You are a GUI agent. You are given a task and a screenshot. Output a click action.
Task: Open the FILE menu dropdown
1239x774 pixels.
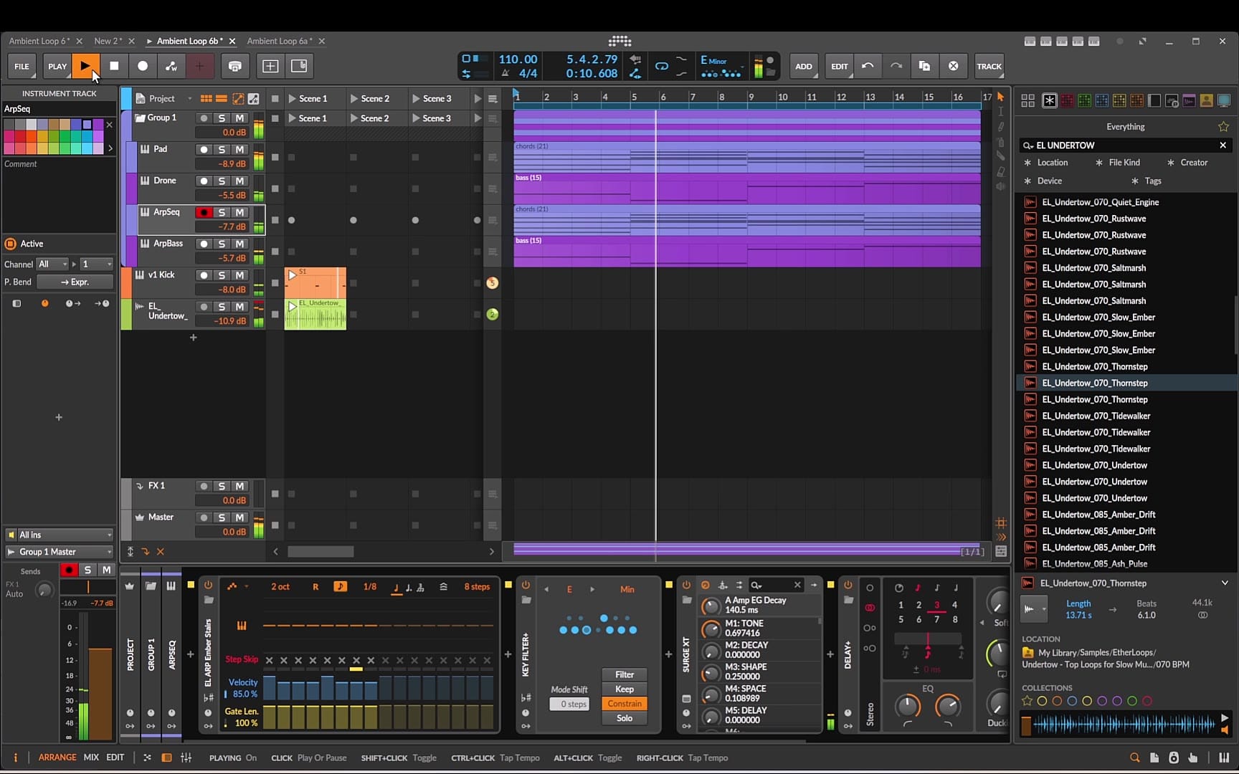[x=22, y=66]
